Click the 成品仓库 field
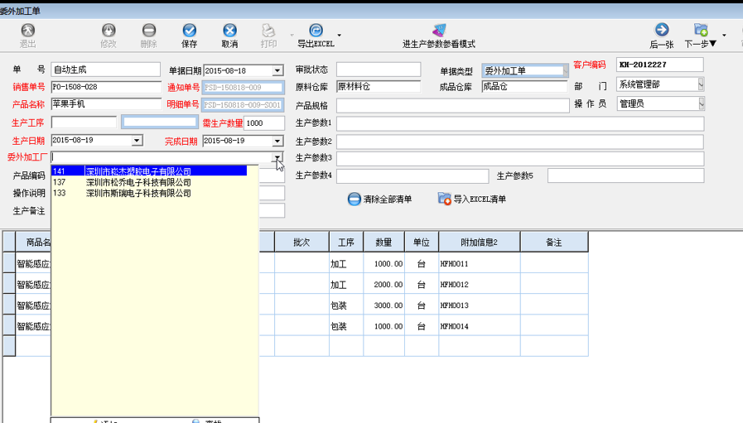The height and width of the screenshot is (423, 743). click(524, 87)
